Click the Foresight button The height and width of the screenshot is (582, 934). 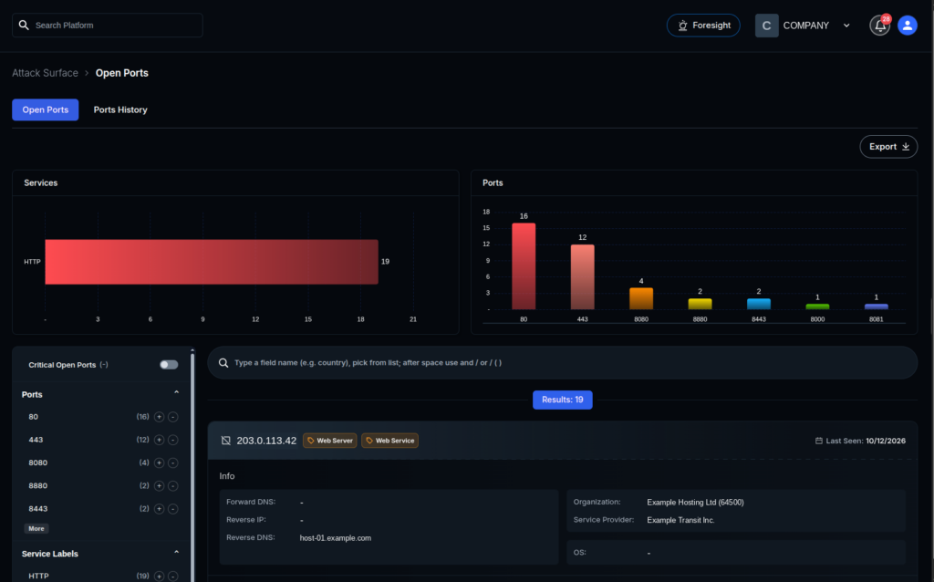(703, 26)
